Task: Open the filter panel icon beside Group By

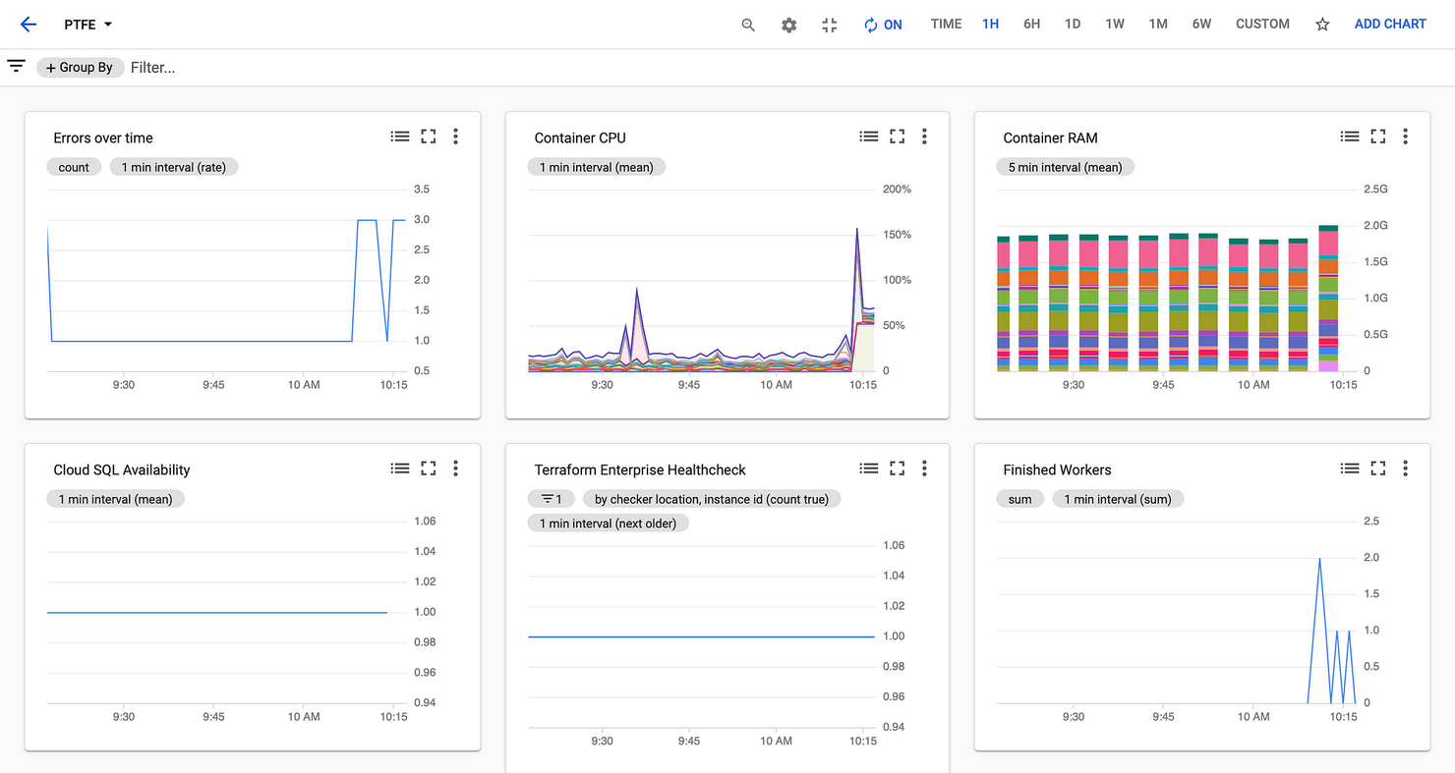Action: click(x=16, y=65)
